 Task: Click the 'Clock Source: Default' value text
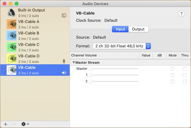[111, 20]
